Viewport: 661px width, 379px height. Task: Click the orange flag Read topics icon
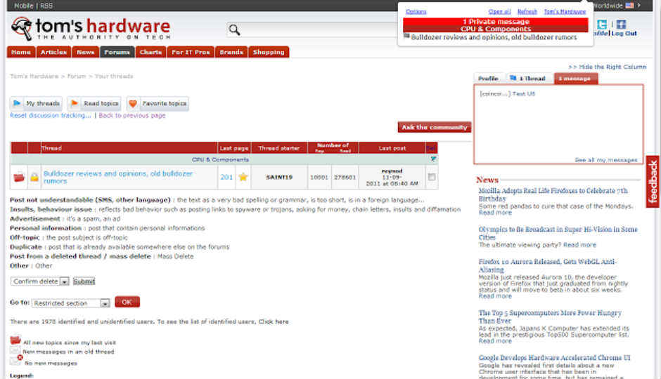tap(75, 103)
